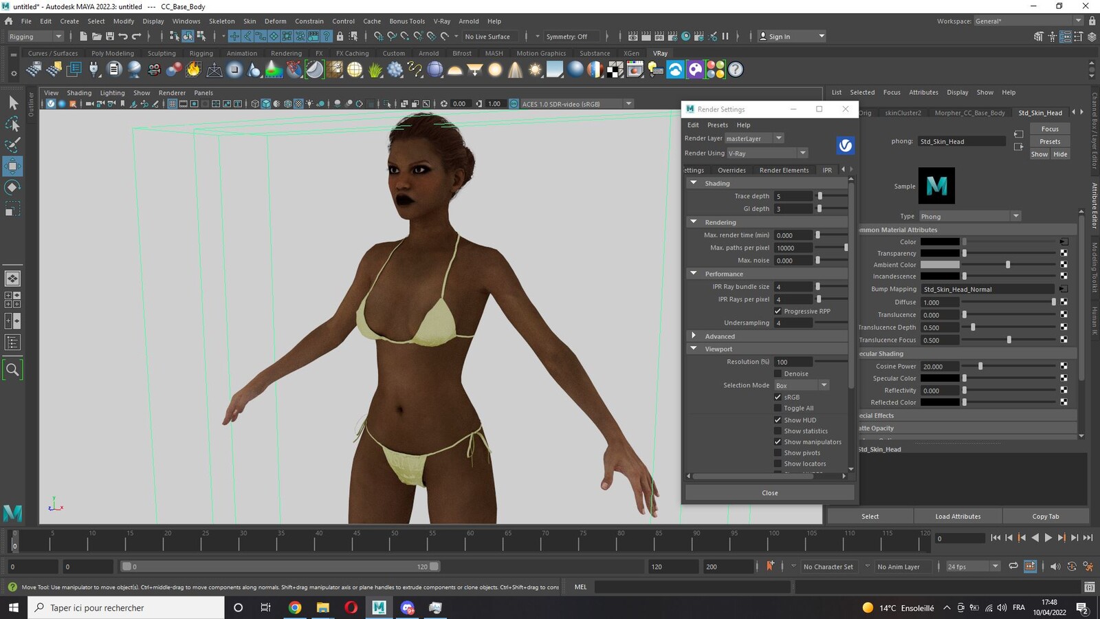
Task: Collapse the Shading section
Action: pos(694,183)
